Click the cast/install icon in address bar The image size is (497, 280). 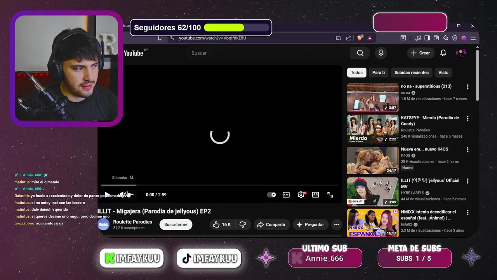tap(339, 38)
